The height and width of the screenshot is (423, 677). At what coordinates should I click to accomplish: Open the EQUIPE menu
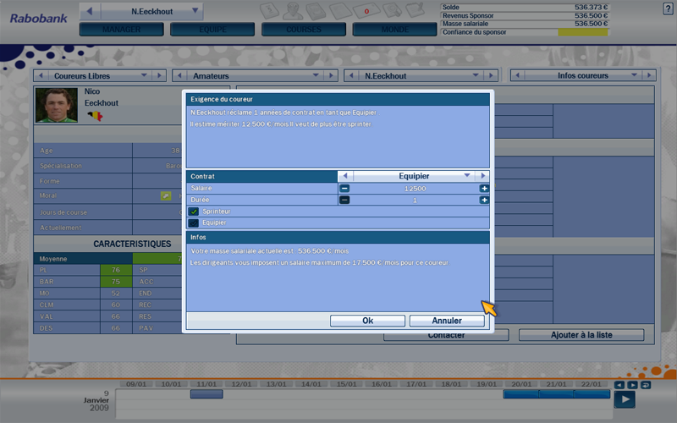(212, 30)
